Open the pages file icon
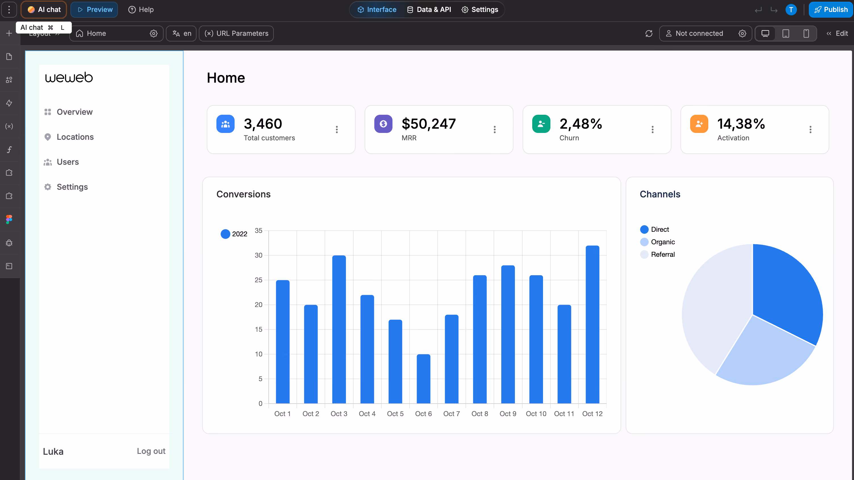This screenshot has height=480, width=854. (9, 57)
